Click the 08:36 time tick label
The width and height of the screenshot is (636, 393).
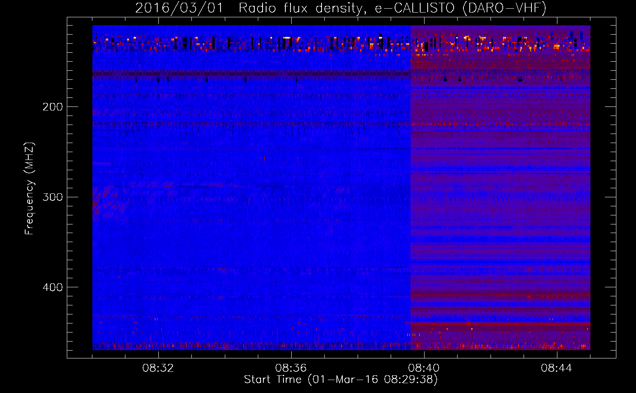click(291, 368)
